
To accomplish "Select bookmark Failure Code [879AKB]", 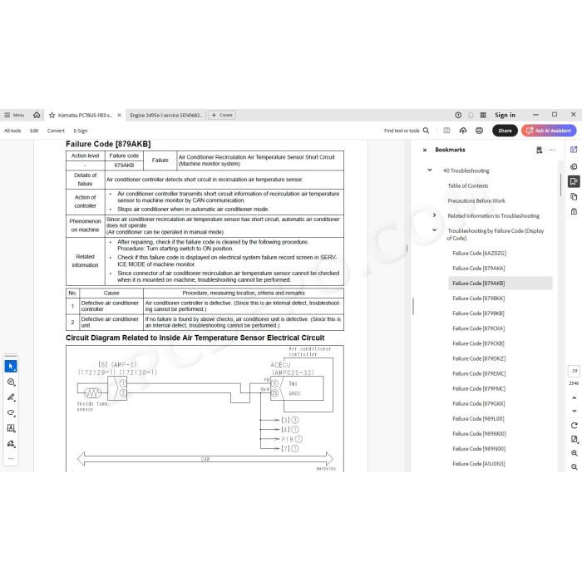I will coord(501,284).
